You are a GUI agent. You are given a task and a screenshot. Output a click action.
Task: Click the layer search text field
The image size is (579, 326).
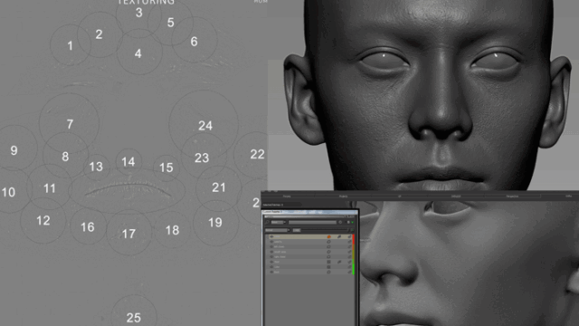tap(312, 222)
